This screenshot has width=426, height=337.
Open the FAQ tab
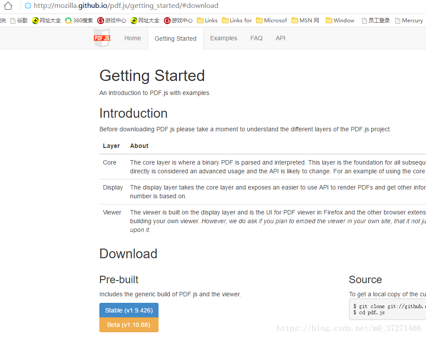tap(257, 38)
